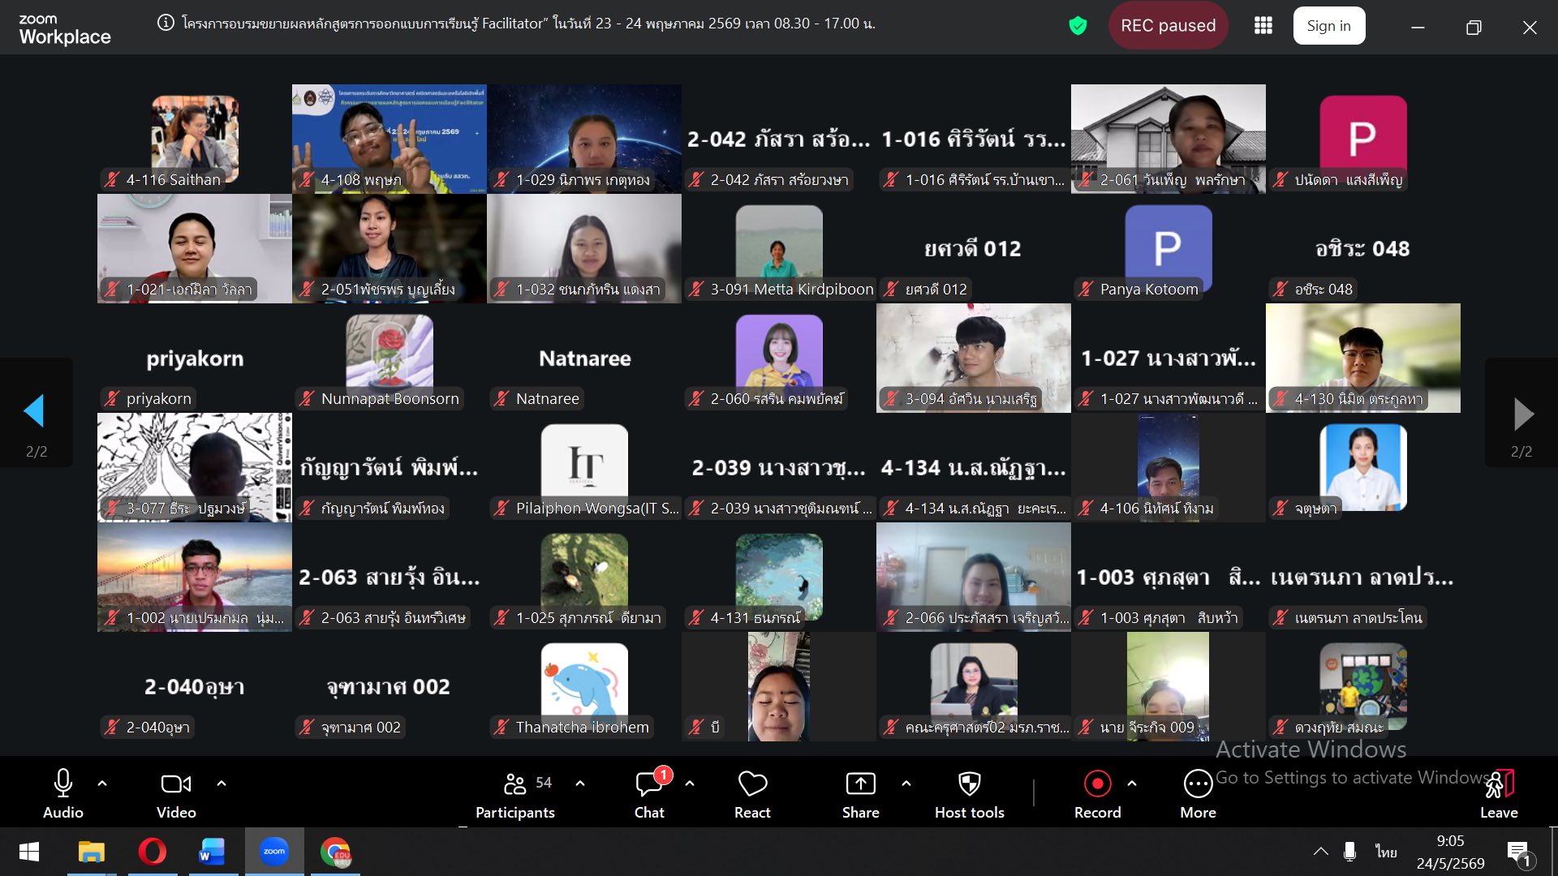
Task: Click the 2-066 participant name label
Action: (987, 618)
